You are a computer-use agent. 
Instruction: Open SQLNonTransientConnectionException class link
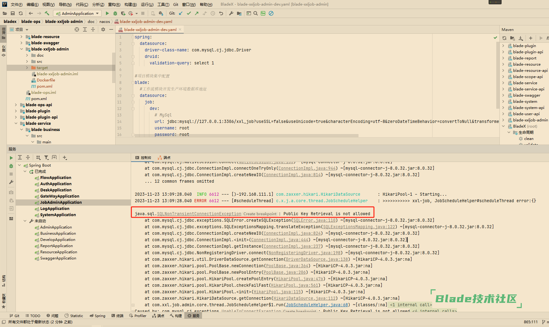(199, 214)
